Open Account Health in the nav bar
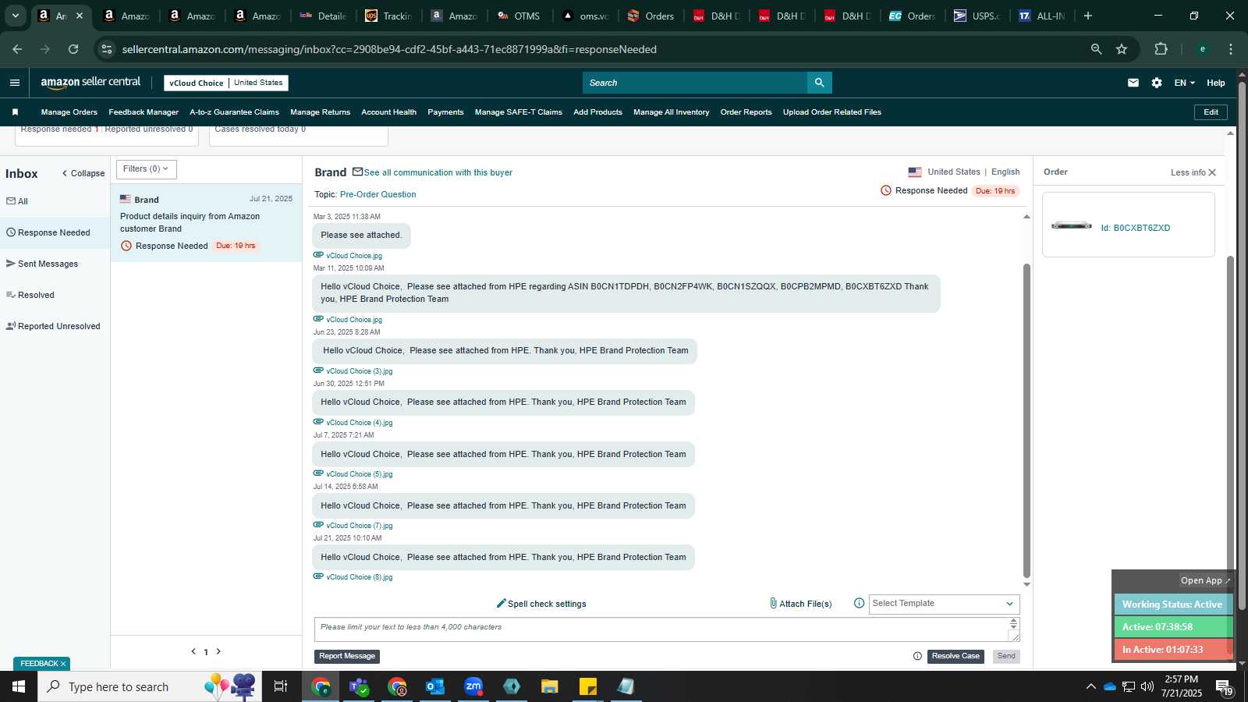Screen dimensions: 1248x702 (388, 112)
